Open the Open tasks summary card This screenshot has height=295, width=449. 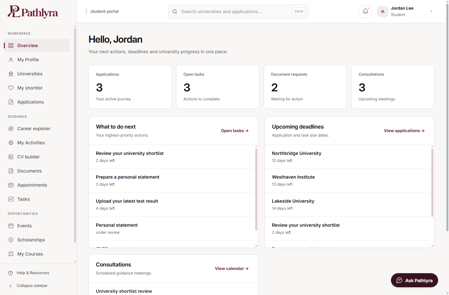[217, 87]
